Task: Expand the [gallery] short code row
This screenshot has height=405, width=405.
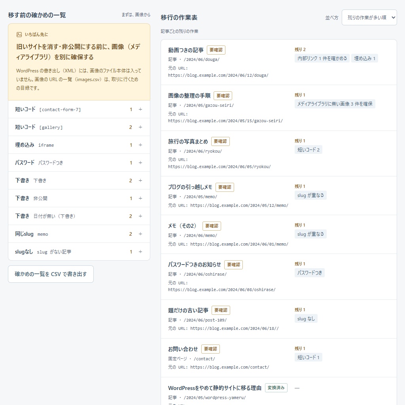Action: pos(79,127)
